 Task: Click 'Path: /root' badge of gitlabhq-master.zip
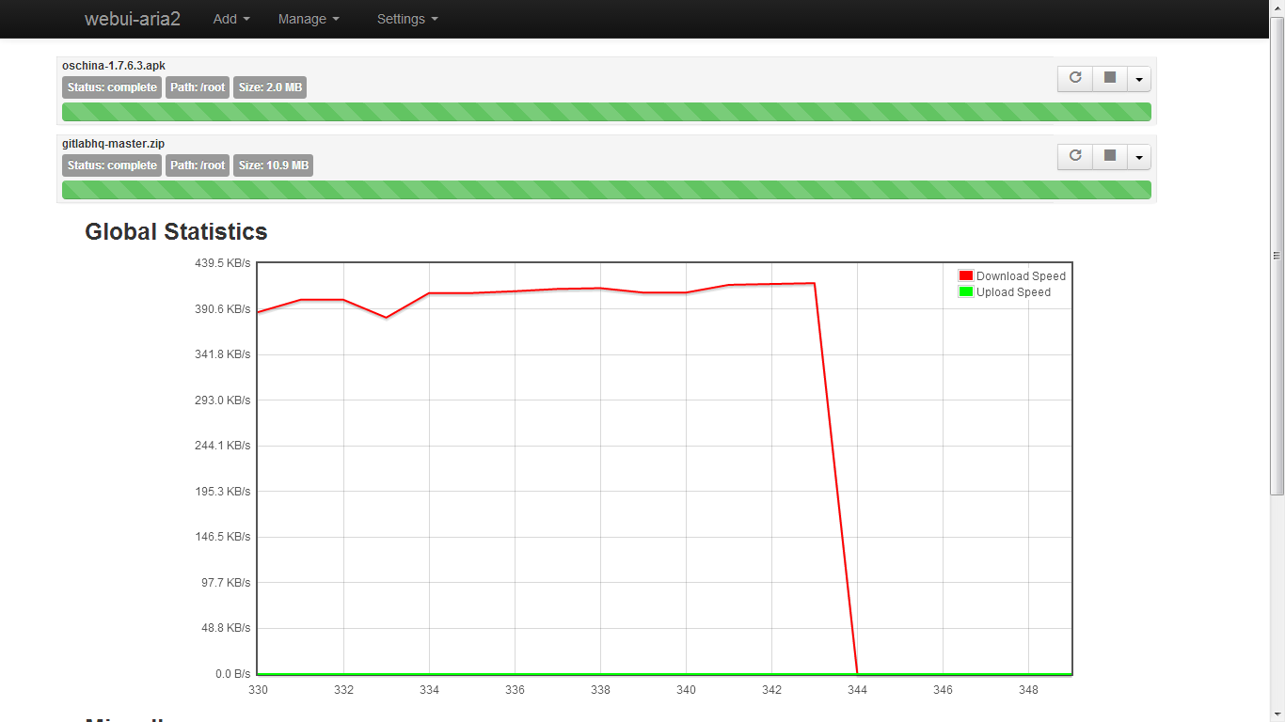(x=198, y=165)
